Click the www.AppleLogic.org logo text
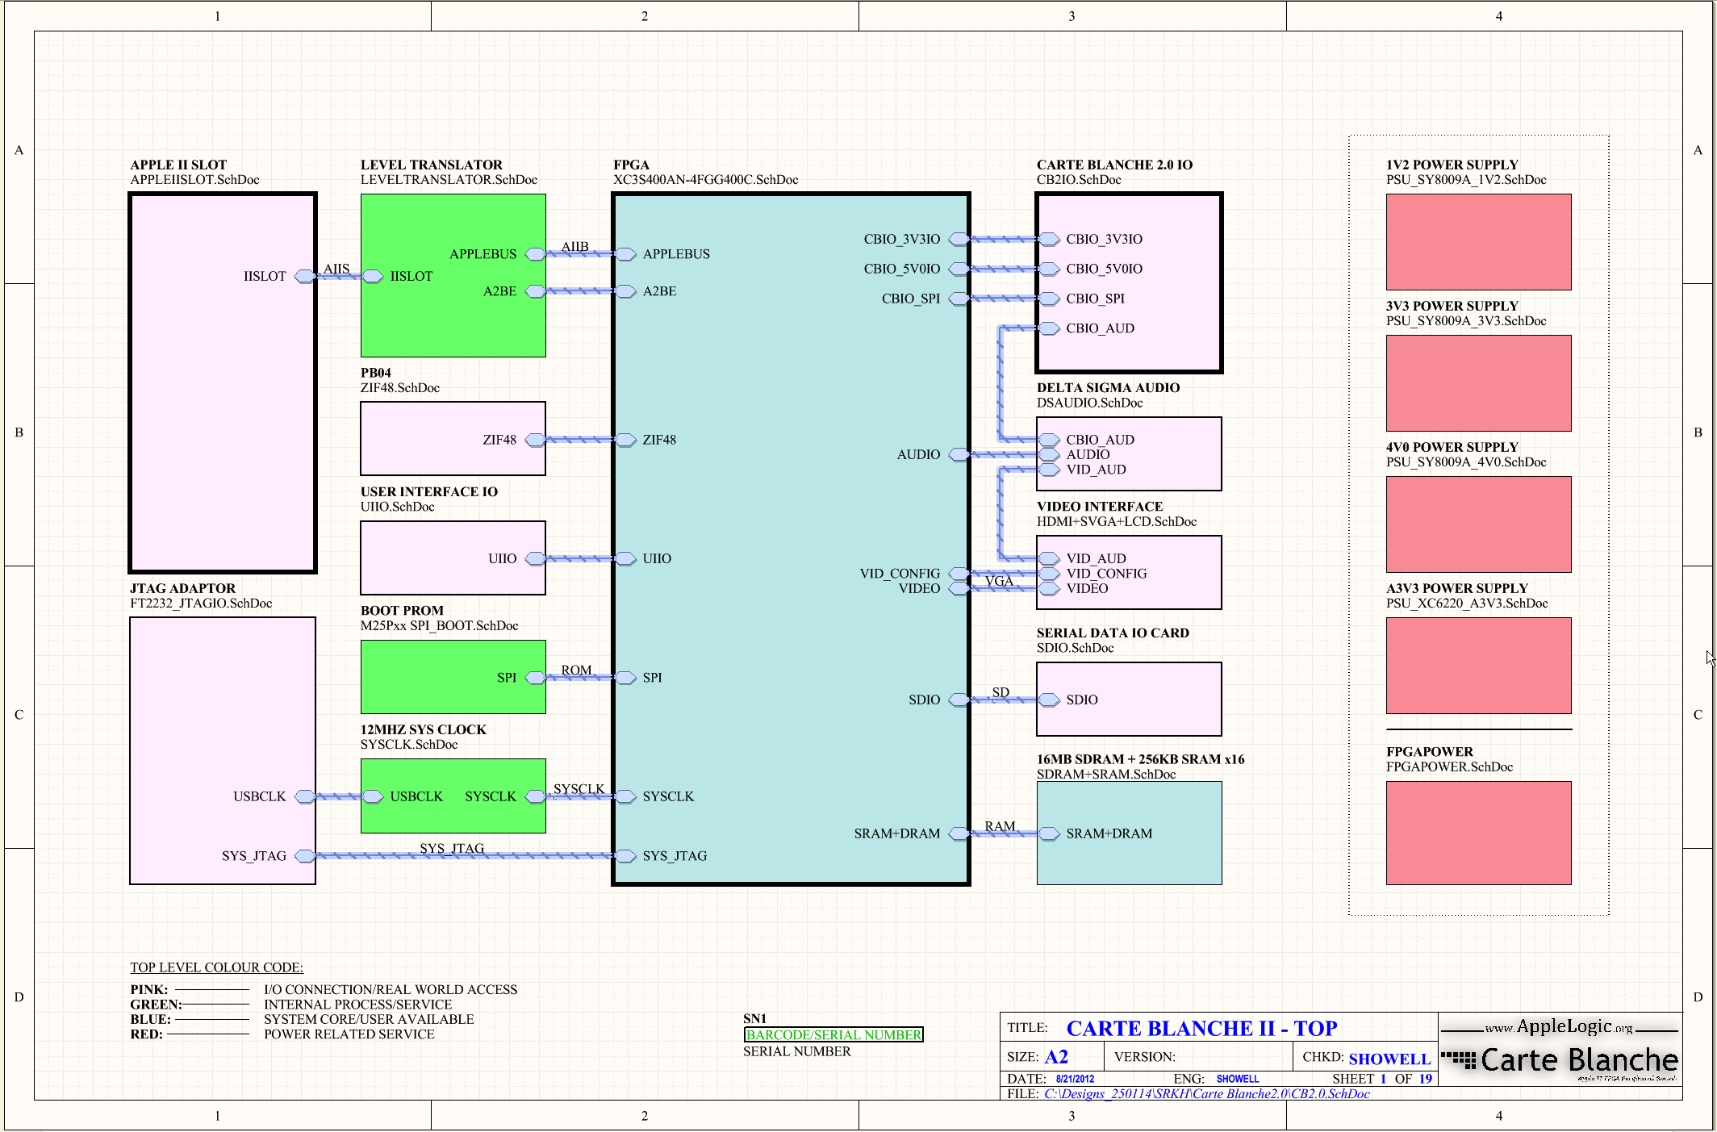Viewport: 1717px width, 1132px height. coord(1559,1026)
